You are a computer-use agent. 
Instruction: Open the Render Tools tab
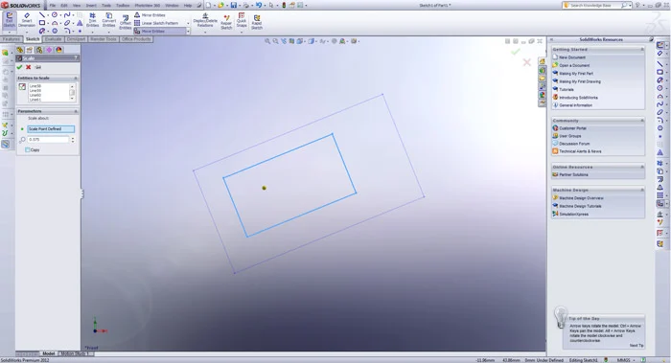point(104,39)
